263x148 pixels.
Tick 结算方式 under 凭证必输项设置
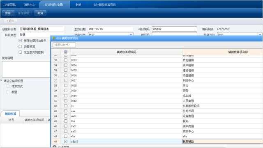[8, 86]
